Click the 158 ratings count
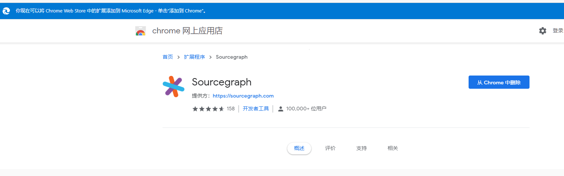564x176 pixels. 230,109
